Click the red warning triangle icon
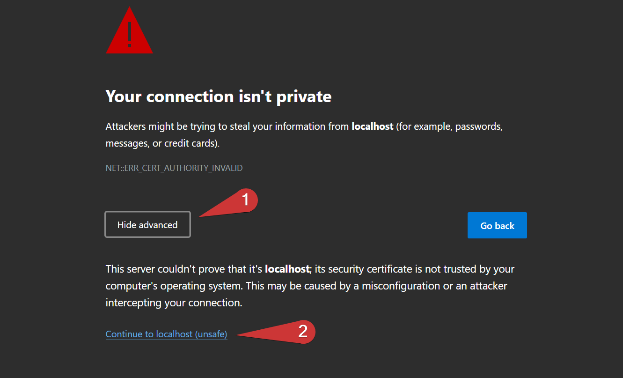This screenshot has width=623, height=378. (130, 30)
